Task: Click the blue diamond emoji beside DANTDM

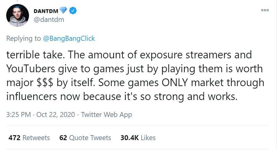Action: (63, 11)
